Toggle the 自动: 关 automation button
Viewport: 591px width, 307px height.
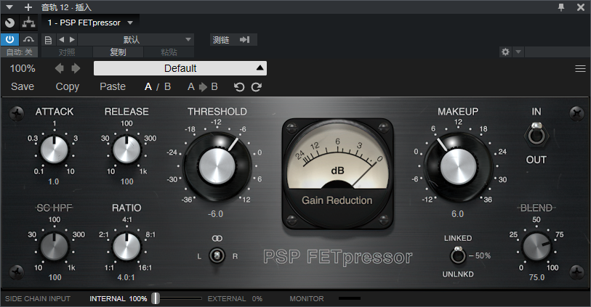[19, 52]
